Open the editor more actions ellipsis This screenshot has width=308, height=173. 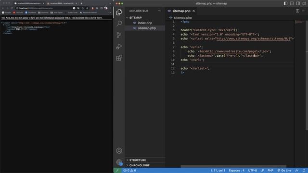(x=304, y=11)
